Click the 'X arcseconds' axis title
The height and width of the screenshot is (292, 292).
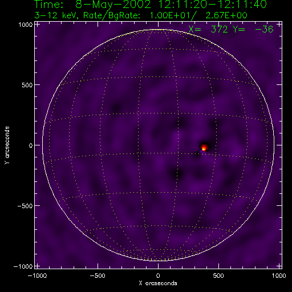[158, 283]
